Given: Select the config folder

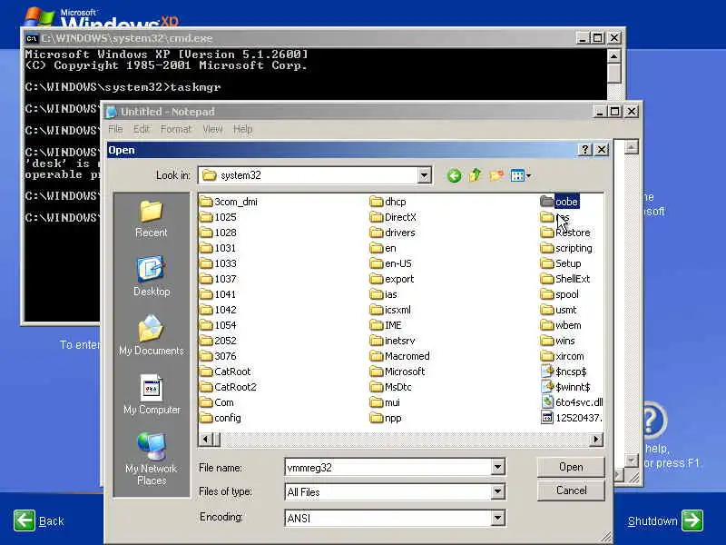Looking at the screenshot, I should 221,418.
